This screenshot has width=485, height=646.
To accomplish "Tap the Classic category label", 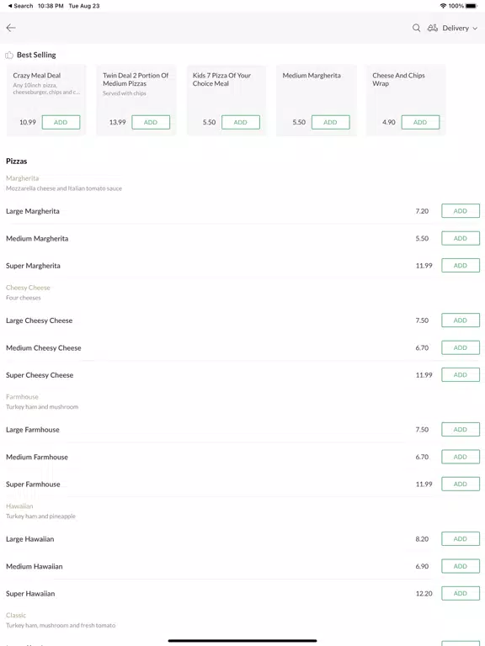I will (16, 615).
